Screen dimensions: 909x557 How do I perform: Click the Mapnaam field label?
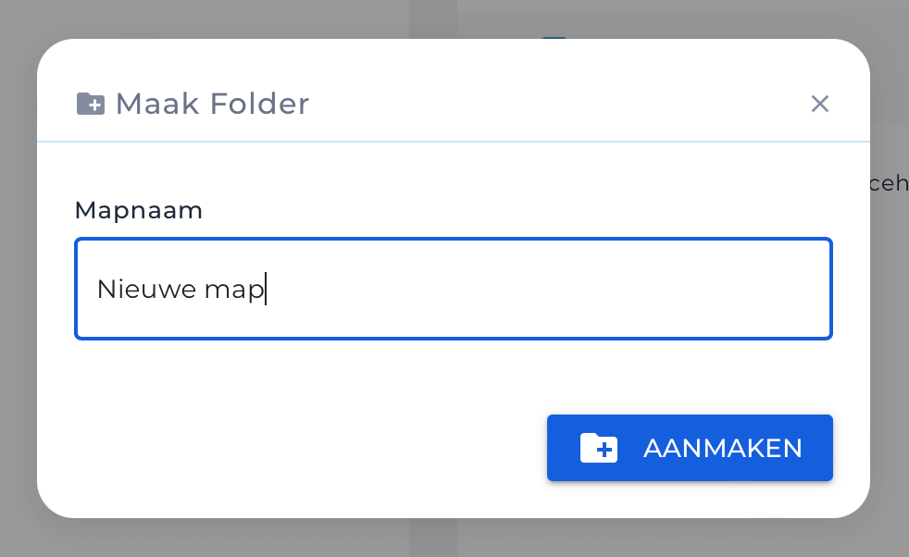(x=138, y=210)
